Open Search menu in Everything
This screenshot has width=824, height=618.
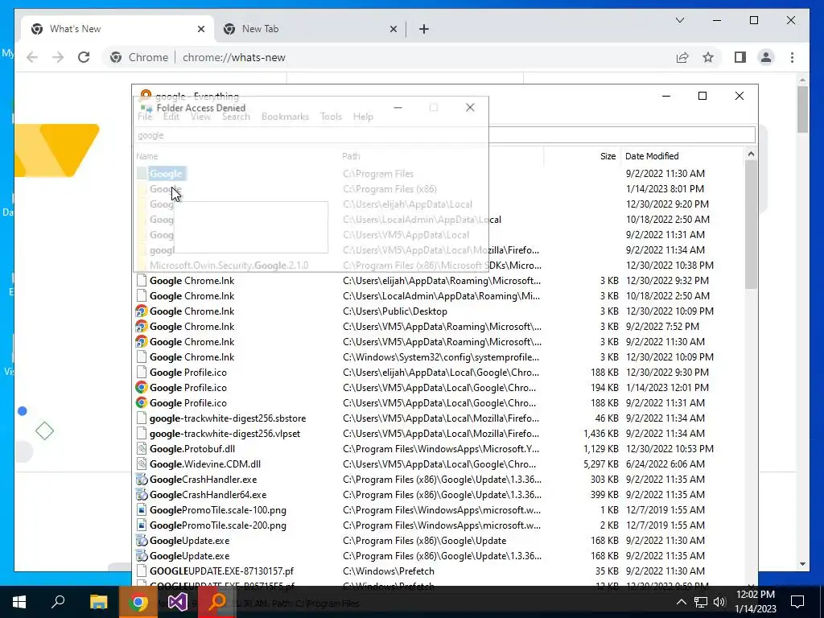[x=236, y=117]
